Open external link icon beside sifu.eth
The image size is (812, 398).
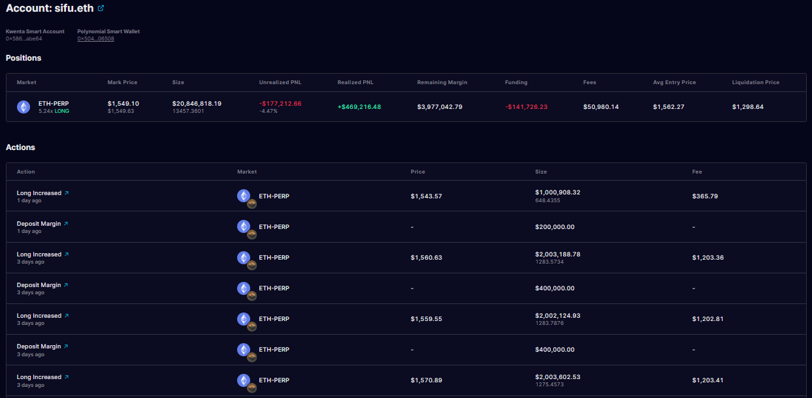(x=101, y=8)
